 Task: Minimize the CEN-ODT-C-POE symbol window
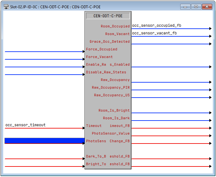[x=185, y=6]
